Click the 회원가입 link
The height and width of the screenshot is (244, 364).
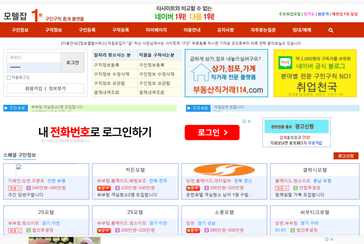pyautogui.click(x=34, y=89)
